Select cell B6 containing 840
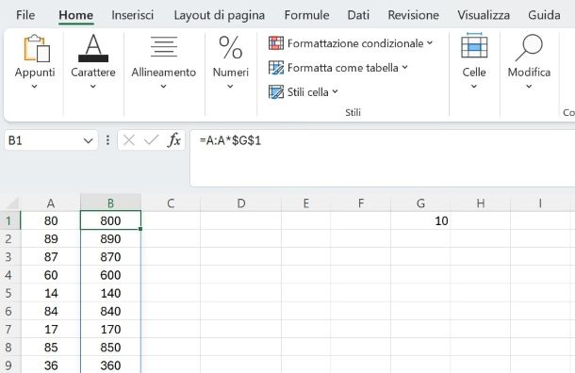This screenshot has height=373, width=575. point(110,311)
